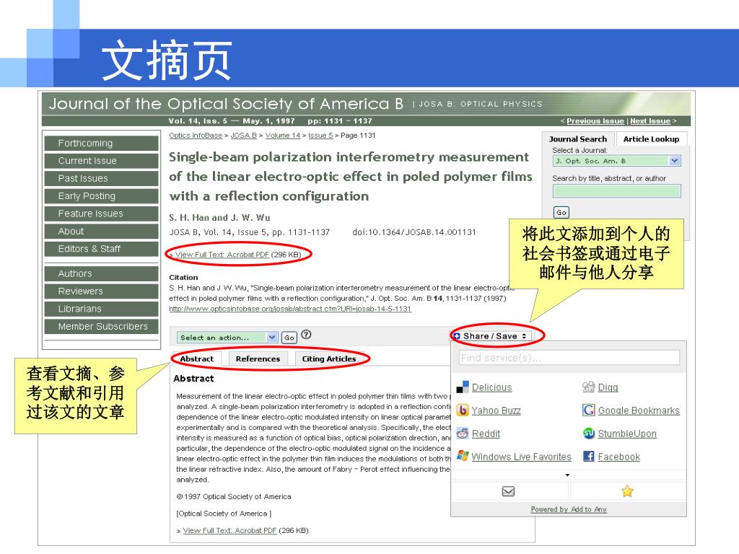Click the Reddit link text
The height and width of the screenshot is (554, 739).
click(486, 434)
